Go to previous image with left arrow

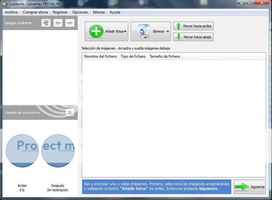click(x=58, y=23)
